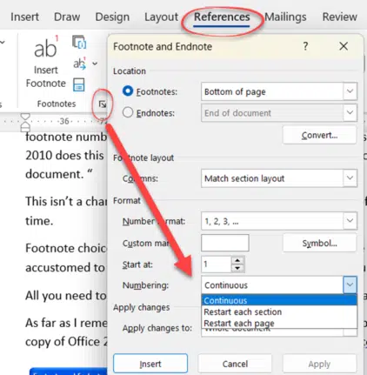
Task: Click the Next Footnote icon
Action: pos(80,64)
